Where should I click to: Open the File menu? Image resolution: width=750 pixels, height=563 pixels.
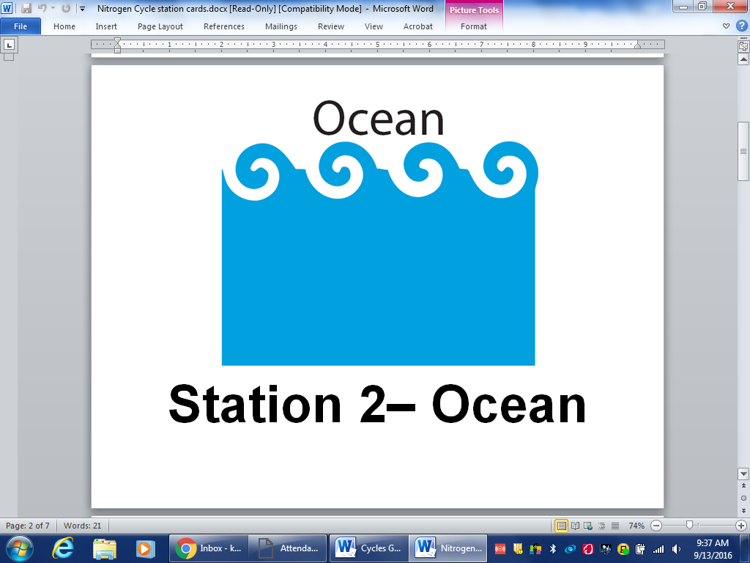(x=21, y=26)
